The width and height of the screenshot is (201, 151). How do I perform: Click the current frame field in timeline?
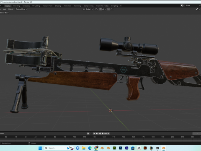coord(197,133)
